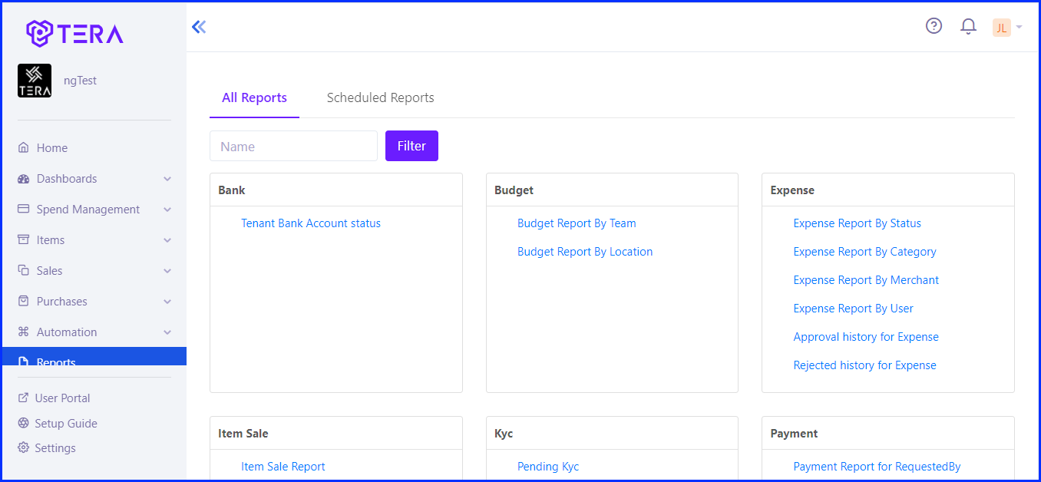Open Rejected history for Expense
Screen dimensions: 1041x482
[x=865, y=365]
